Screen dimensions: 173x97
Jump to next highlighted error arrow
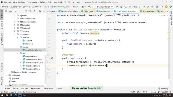[168, 16]
